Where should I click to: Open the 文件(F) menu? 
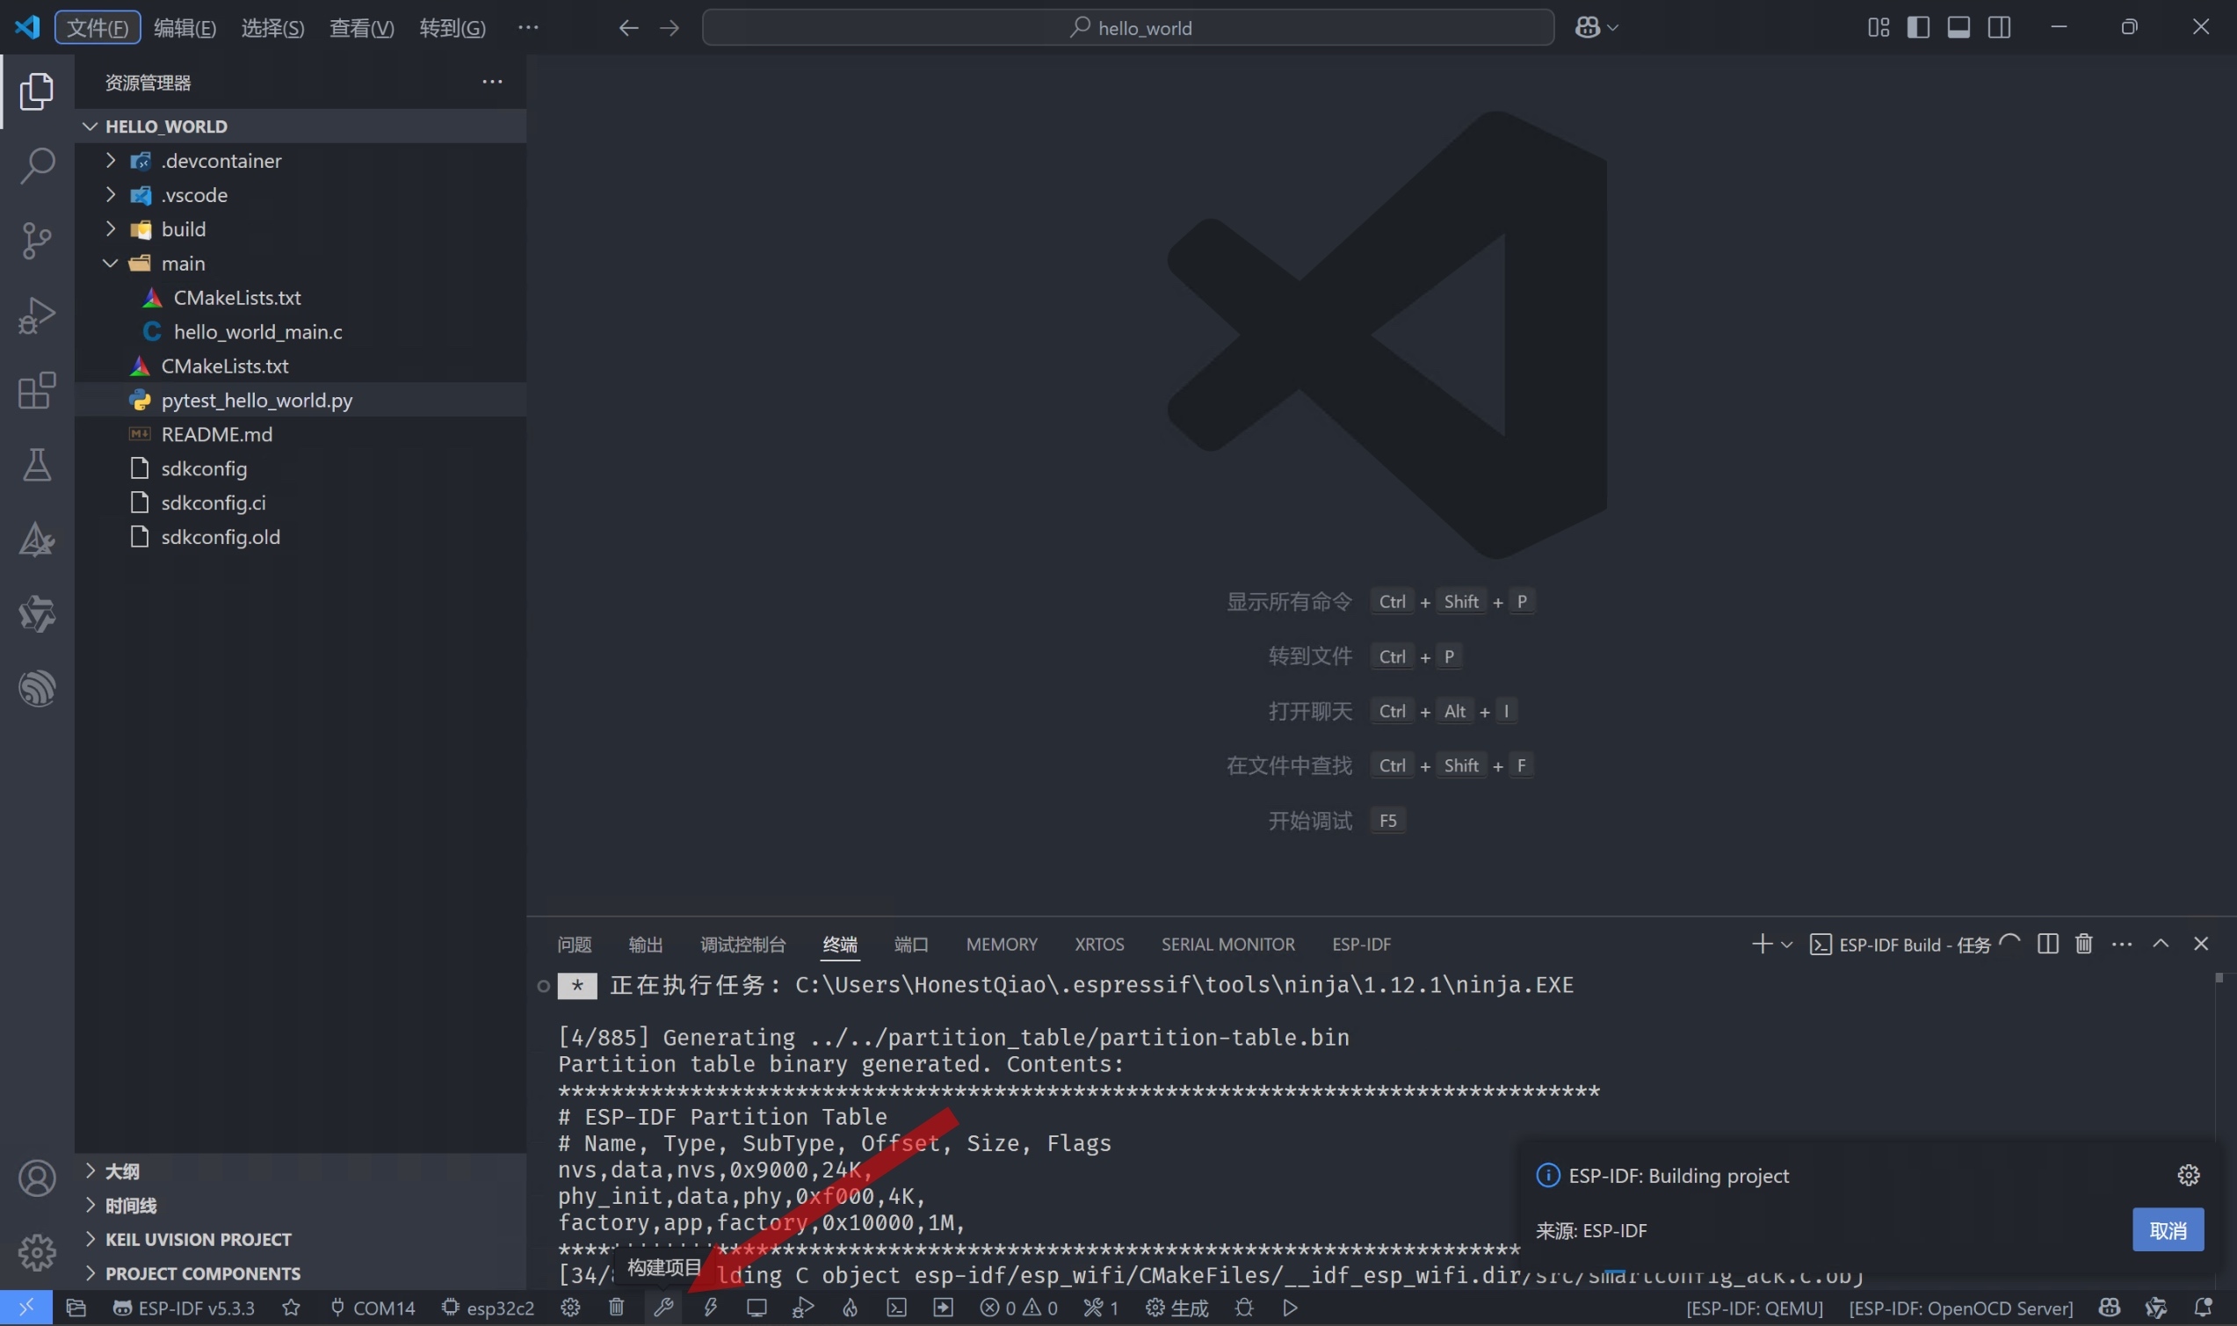[x=98, y=28]
